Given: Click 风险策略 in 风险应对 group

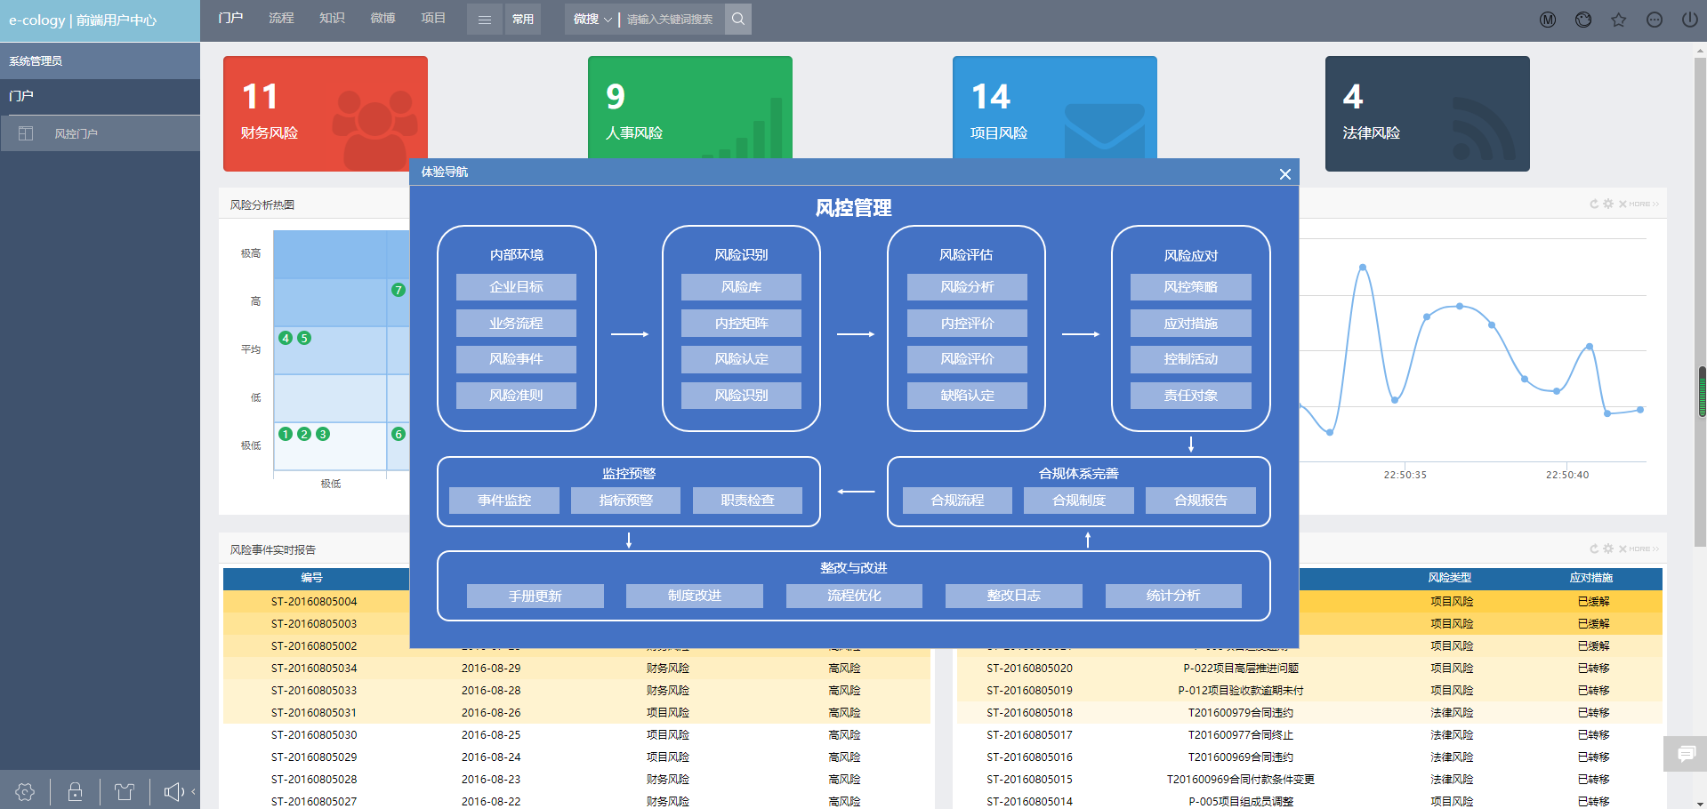Looking at the screenshot, I should [1191, 287].
